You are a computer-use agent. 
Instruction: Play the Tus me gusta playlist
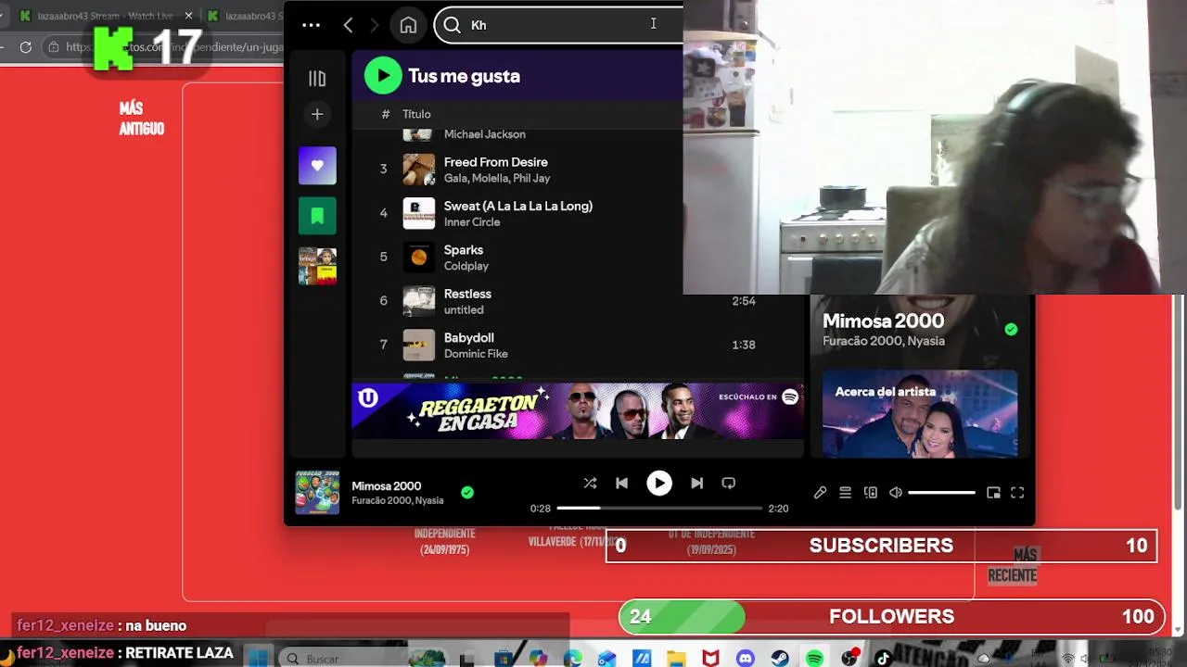[383, 76]
